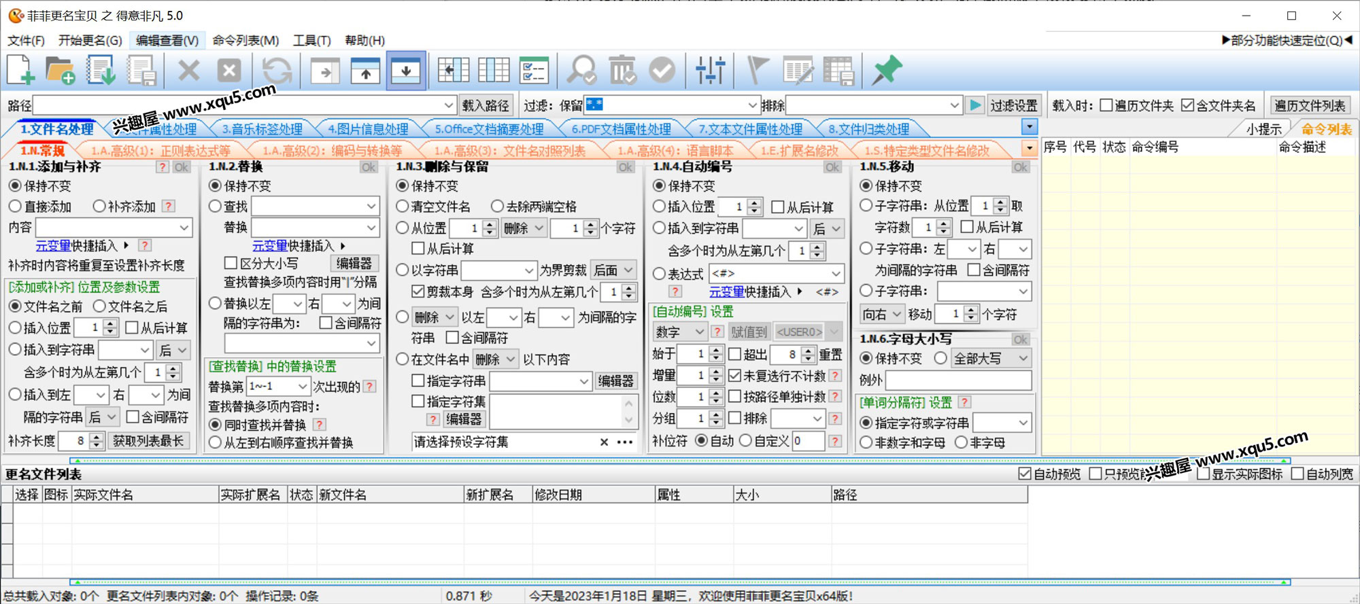
Task: Enable the 遍历文件夹 checkbox
Action: pos(1106,105)
